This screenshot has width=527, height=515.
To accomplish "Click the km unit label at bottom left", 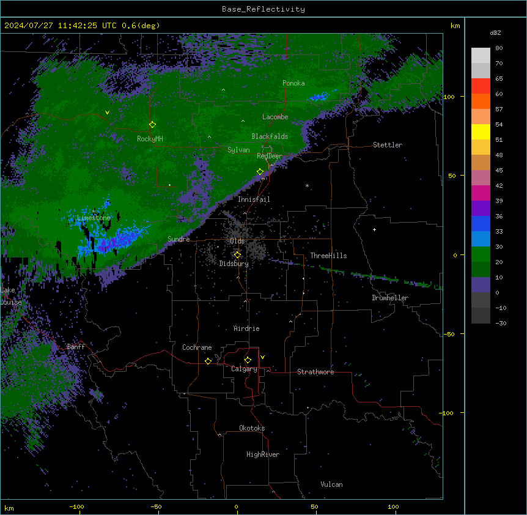I will click(x=9, y=508).
